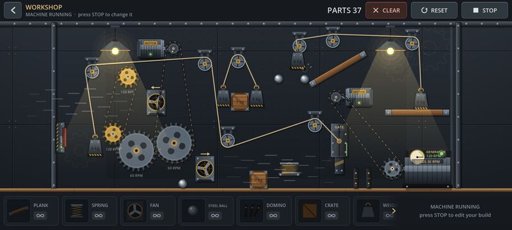Image resolution: width=512 pixels, height=230 pixels.
Task: Select the left domino near the generator gear
Action: tap(356, 178)
